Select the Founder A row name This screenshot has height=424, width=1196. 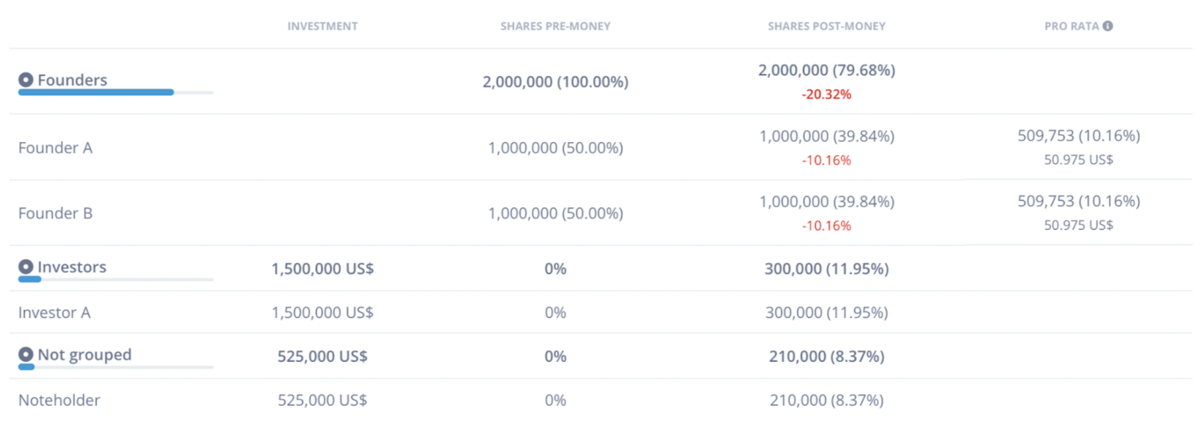coord(55,148)
